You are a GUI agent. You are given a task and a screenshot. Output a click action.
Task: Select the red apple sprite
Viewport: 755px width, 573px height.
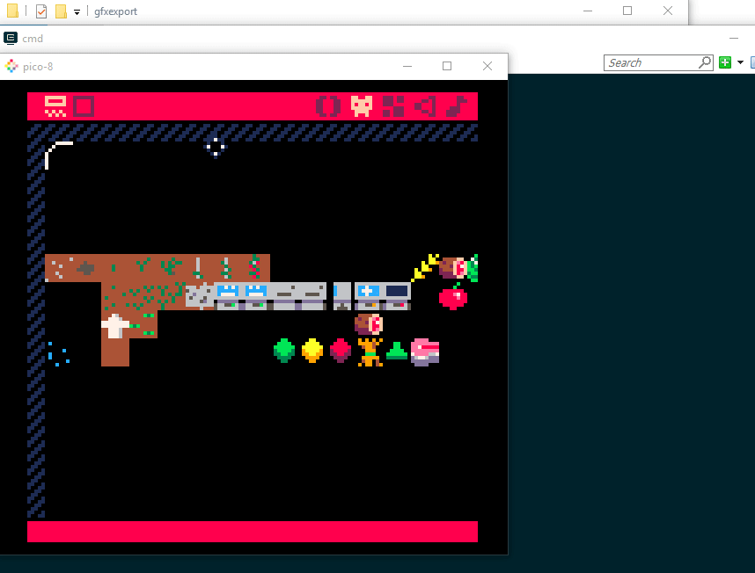[453, 296]
